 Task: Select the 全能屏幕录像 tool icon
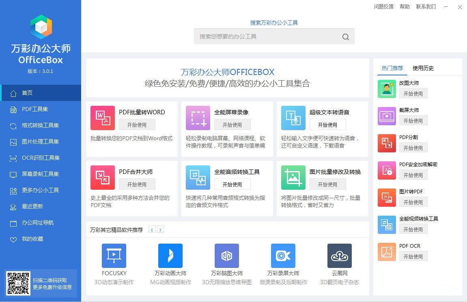point(198,118)
